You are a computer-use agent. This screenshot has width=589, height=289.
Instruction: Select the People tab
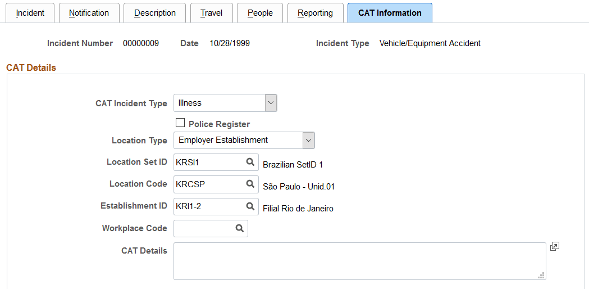[x=261, y=13]
